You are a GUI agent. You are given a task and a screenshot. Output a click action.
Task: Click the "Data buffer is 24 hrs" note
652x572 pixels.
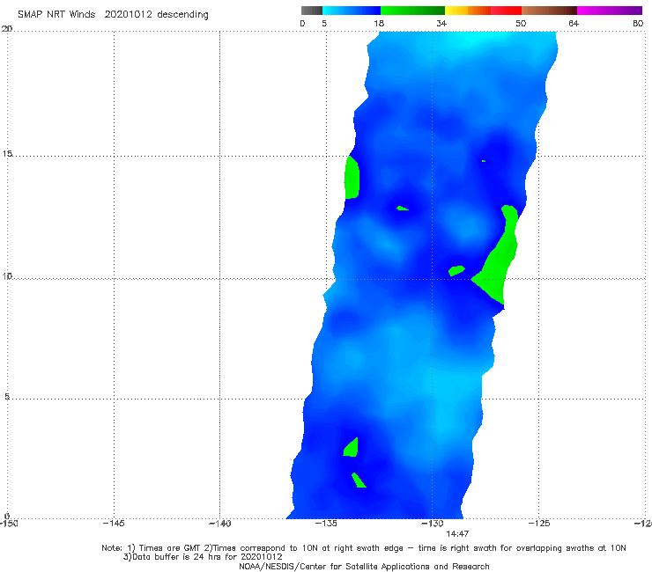pyautogui.click(x=203, y=557)
